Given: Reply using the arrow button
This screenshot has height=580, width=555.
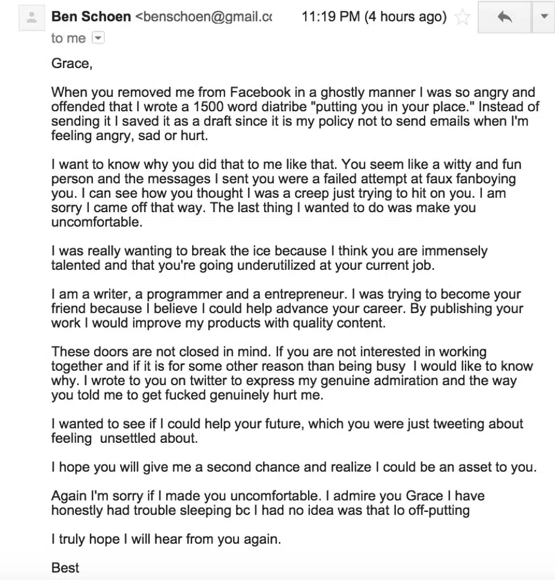Looking at the screenshot, I should [x=505, y=17].
